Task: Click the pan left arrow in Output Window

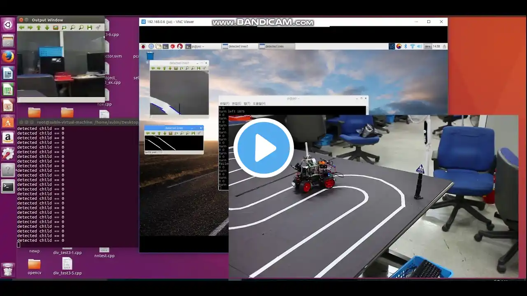Action: click(21, 28)
